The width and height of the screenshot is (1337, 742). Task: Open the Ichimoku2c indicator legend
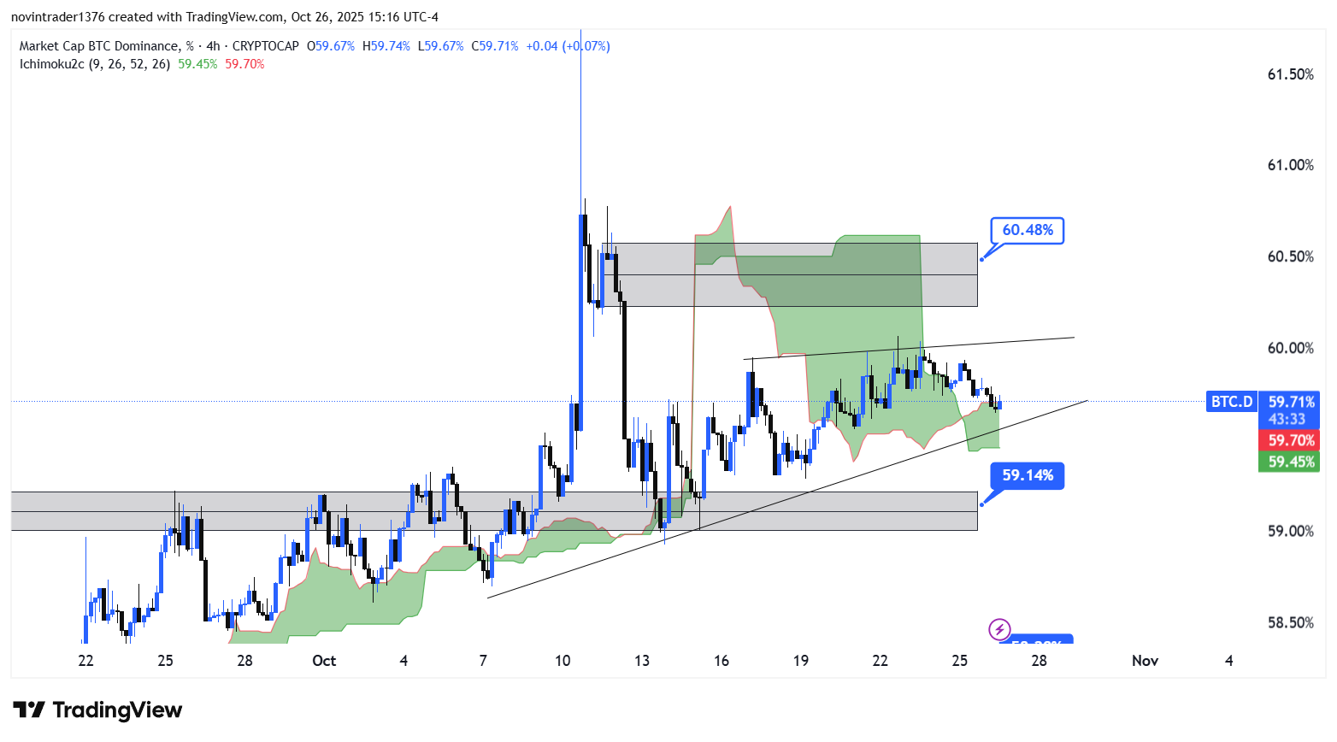coord(94,64)
